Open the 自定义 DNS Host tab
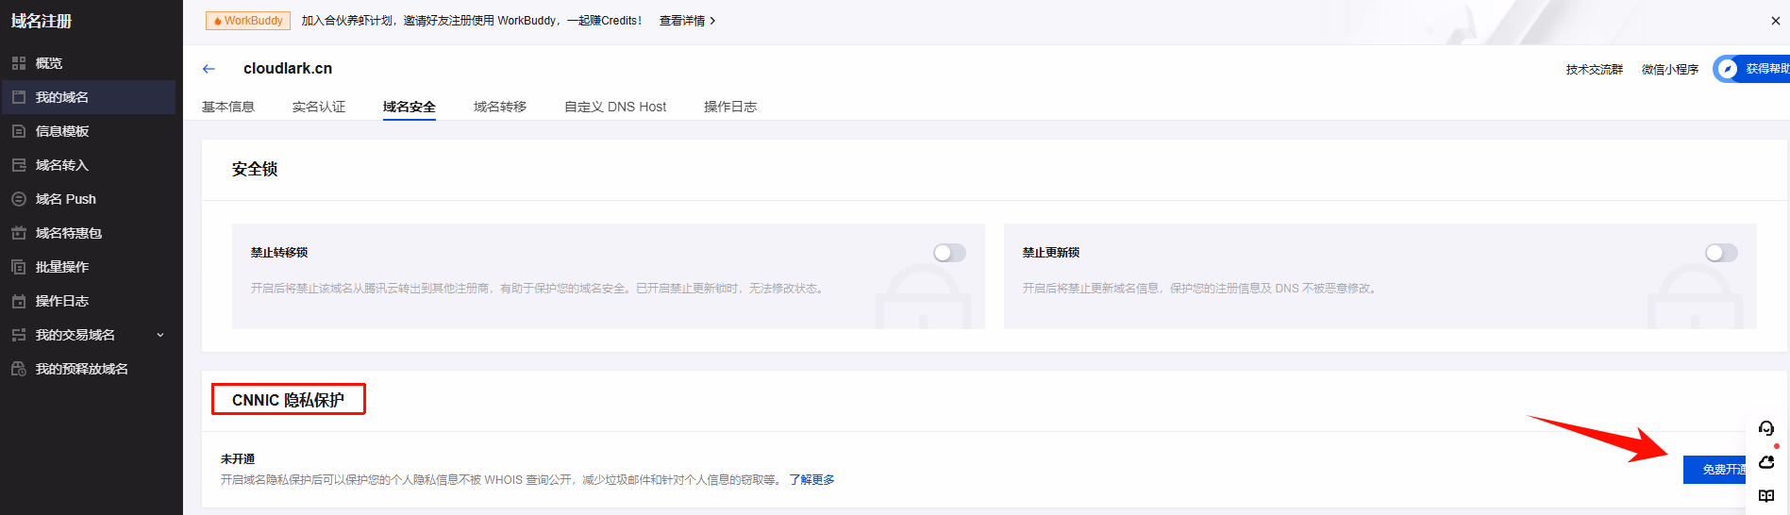The image size is (1790, 515). pos(615,107)
